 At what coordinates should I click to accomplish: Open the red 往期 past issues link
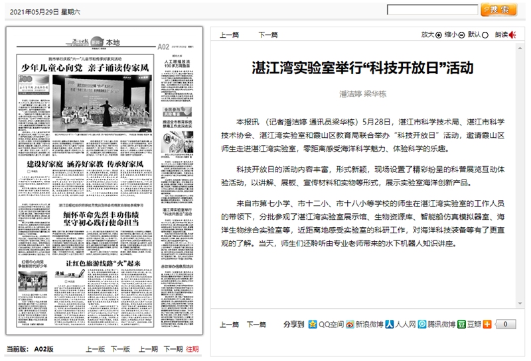coord(192,349)
